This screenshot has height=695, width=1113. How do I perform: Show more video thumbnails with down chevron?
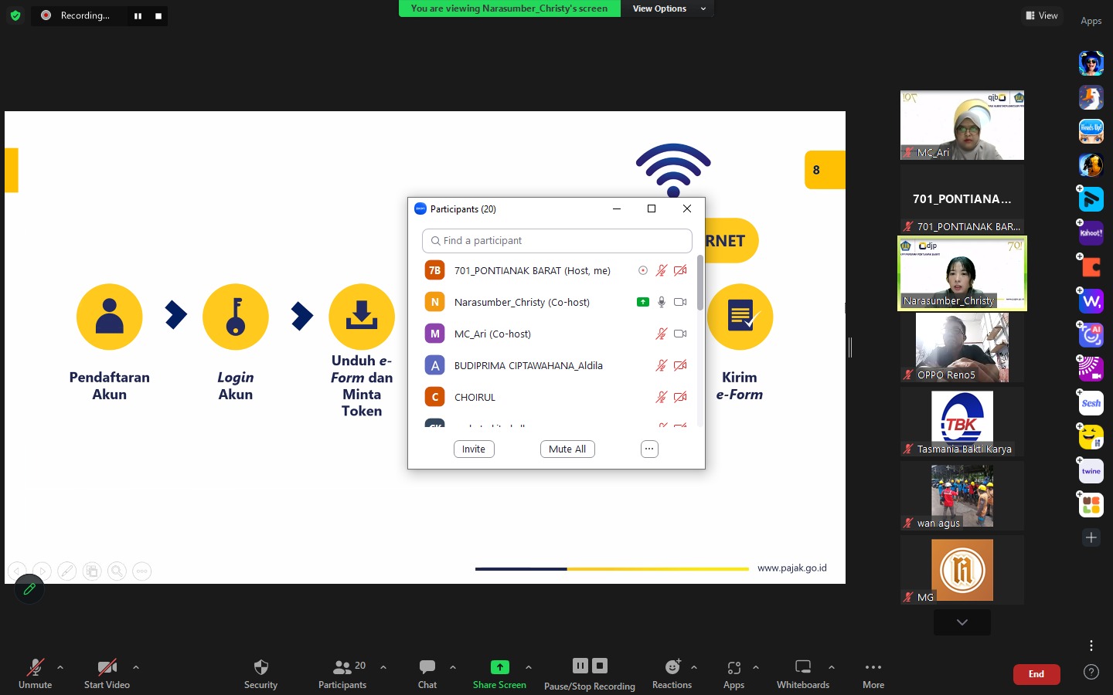pyautogui.click(x=962, y=622)
